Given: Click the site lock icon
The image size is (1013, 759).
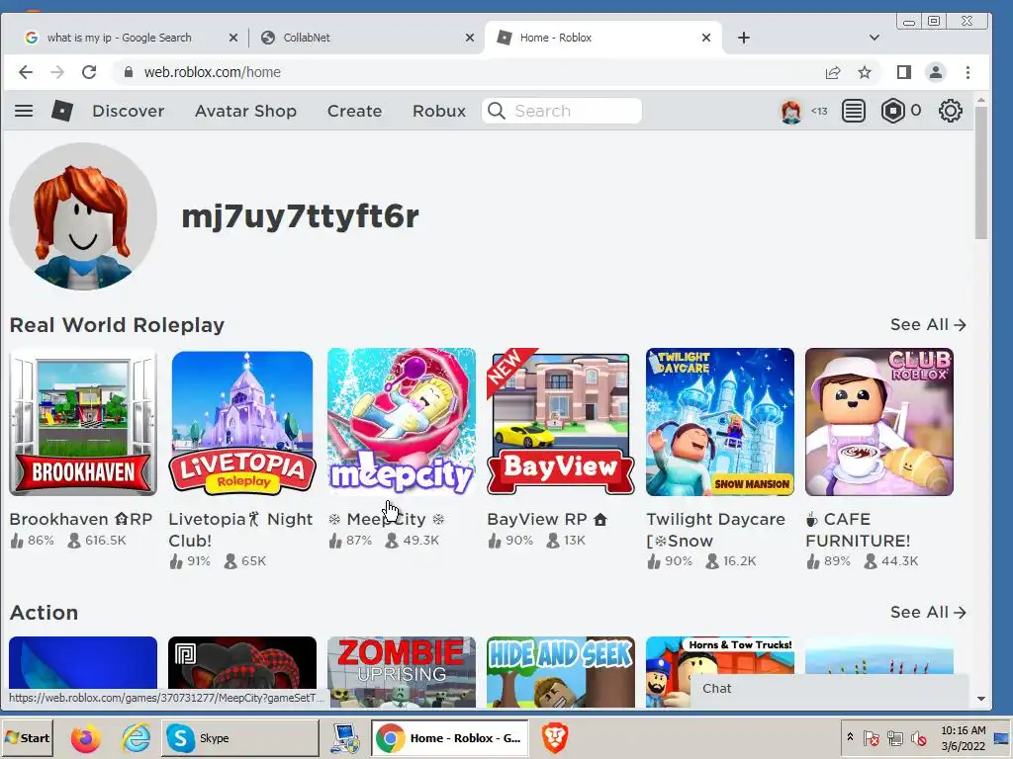Looking at the screenshot, I should [128, 72].
